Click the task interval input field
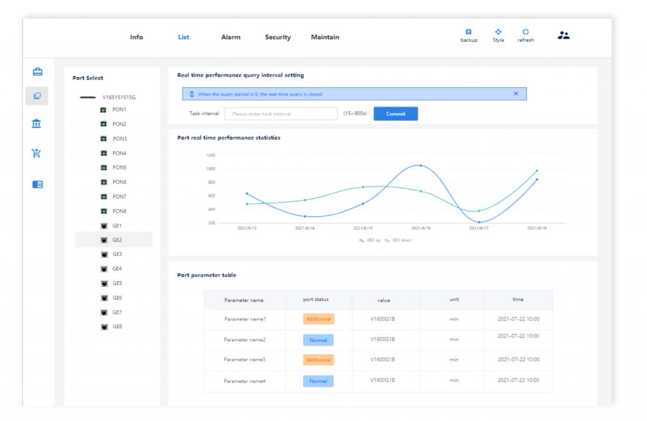 pyautogui.click(x=281, y=113)
